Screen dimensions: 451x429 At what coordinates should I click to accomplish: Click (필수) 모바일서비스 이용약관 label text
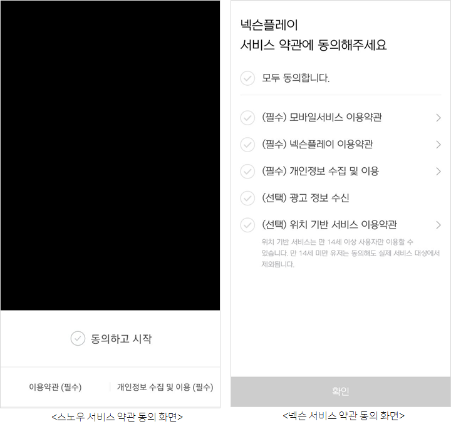click(322, 117)
